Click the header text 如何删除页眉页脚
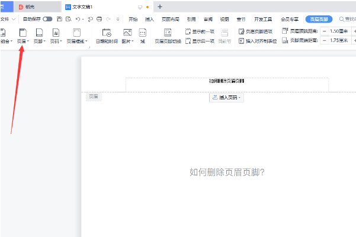This screenshot has width=356, height=237. tap(226, 81)
